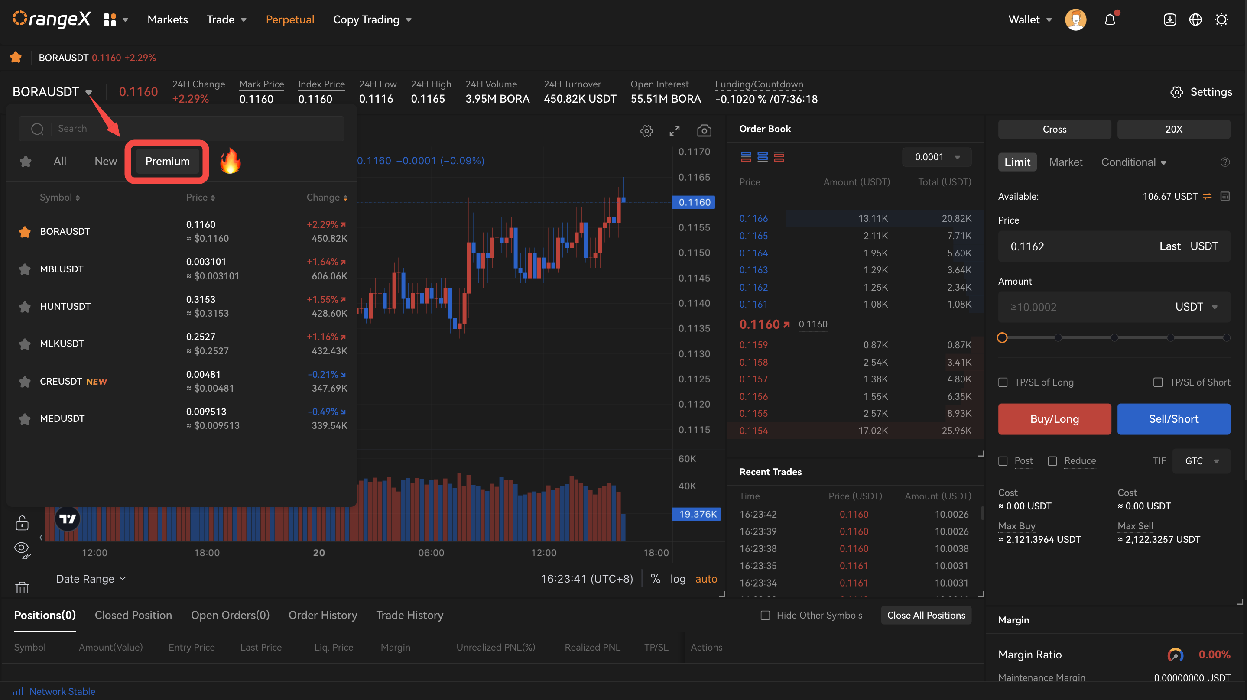Open the Order History tab

tap(323, 615)
